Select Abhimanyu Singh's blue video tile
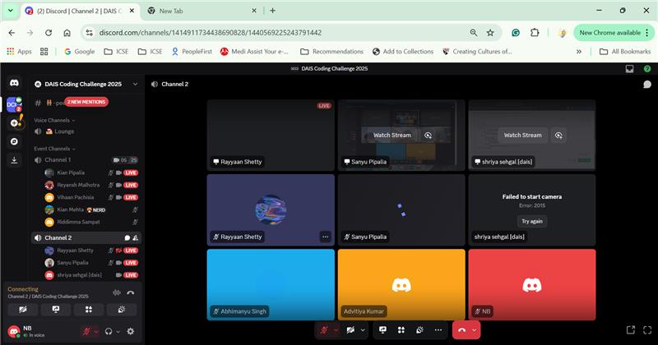 coord(271,285)
